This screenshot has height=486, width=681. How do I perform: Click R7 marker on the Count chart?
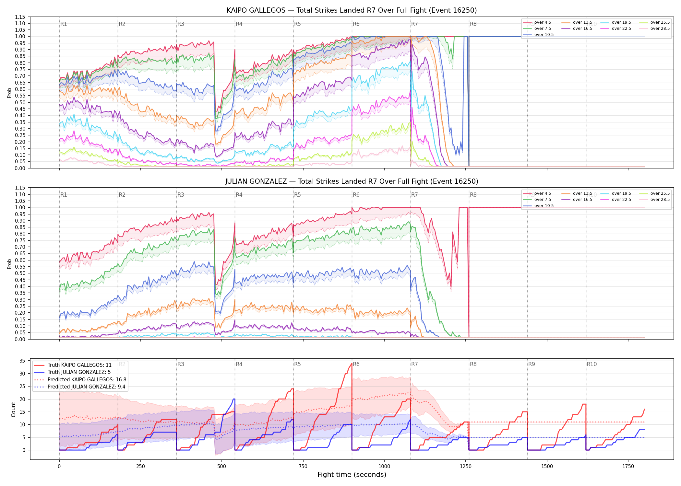[414, 364]
